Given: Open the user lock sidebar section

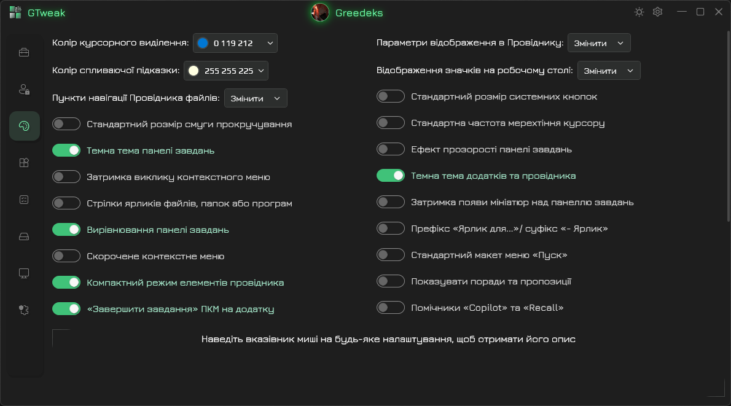Looking at the screenshot, I should (25, 89).
